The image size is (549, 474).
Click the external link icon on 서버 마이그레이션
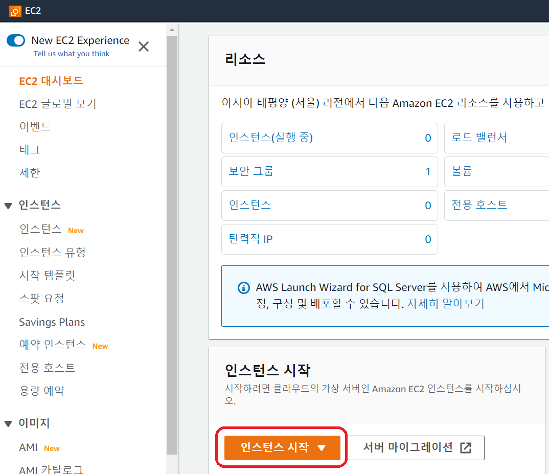pyautogui.click(x=466, y=448)
